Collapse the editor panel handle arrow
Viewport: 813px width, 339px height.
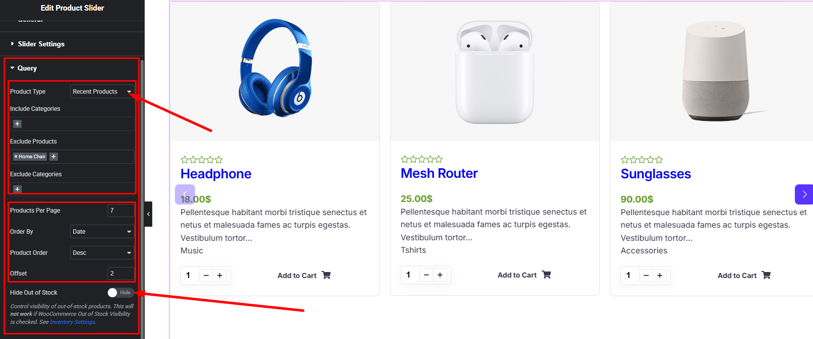(148, 214)
